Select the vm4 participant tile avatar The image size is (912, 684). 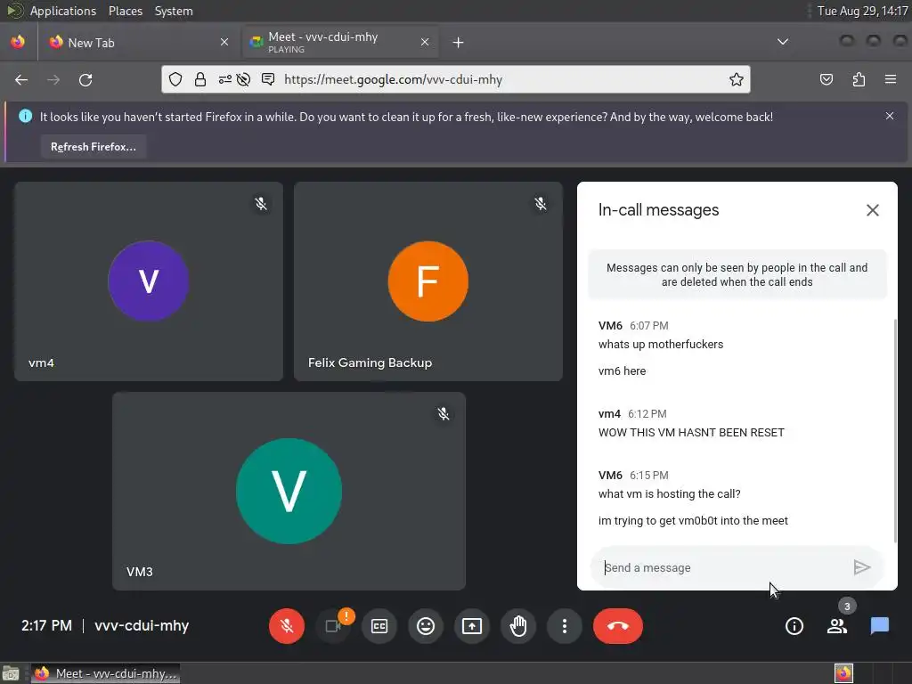[x=149, y=281]
